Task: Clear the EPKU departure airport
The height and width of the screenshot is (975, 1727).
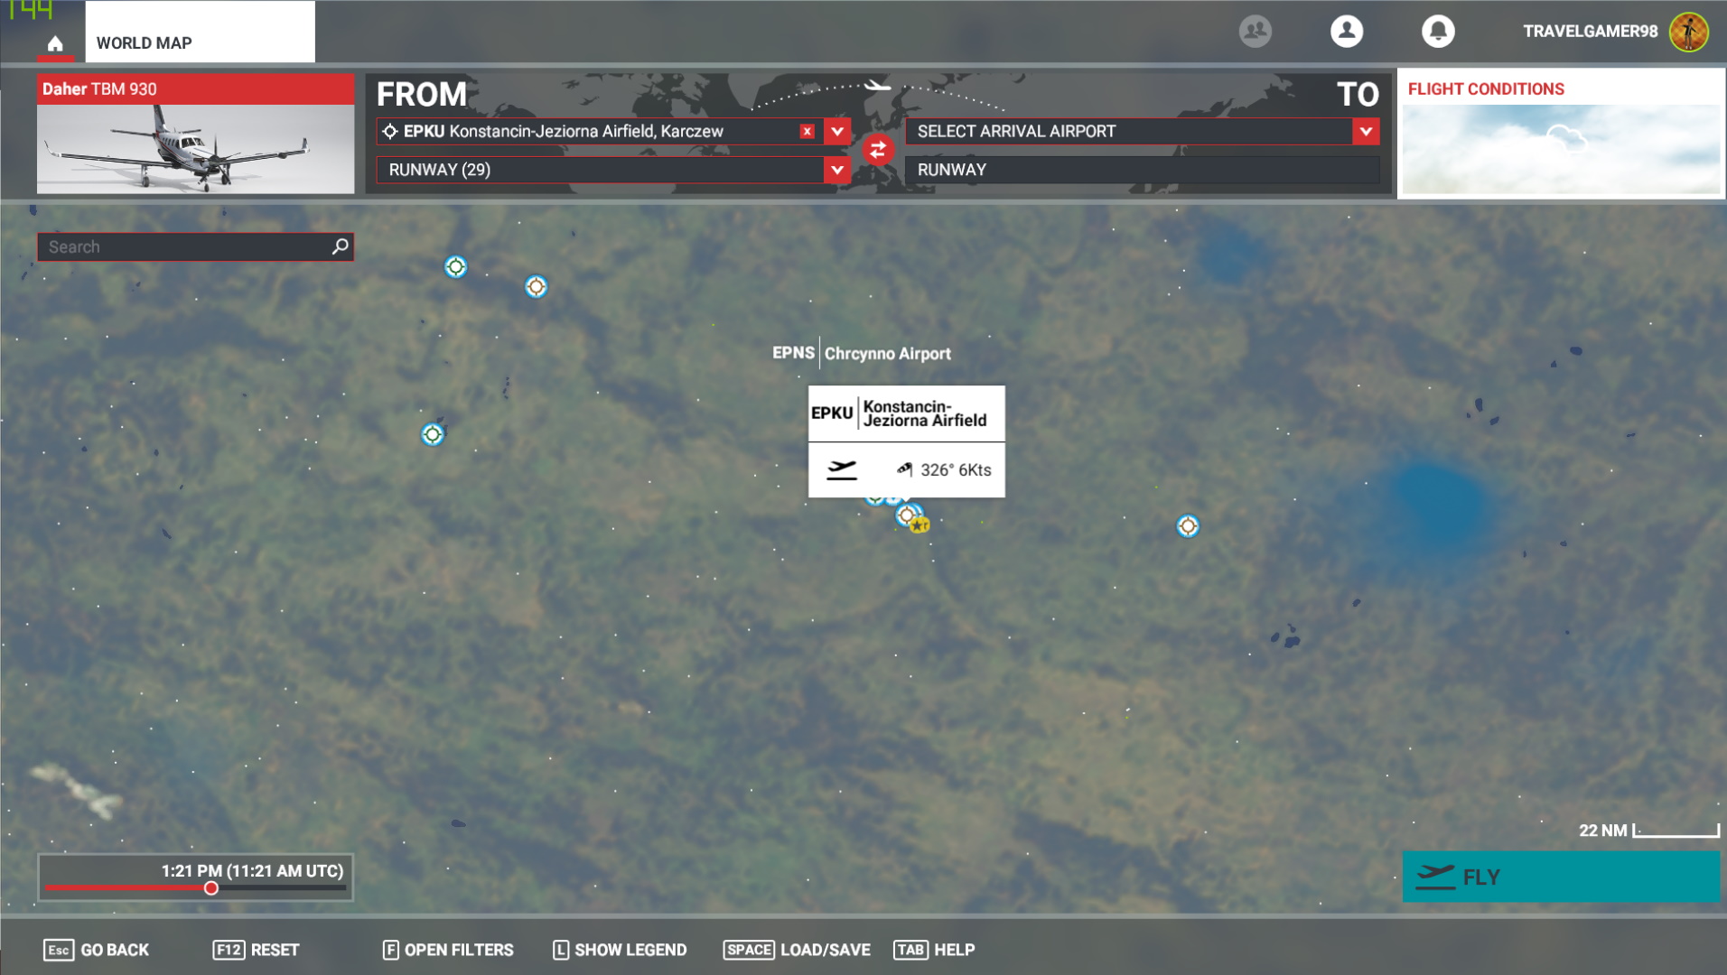Action: pos(807,132)
